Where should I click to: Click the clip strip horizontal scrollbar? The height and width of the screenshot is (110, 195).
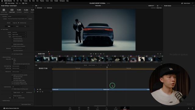click(x=87, y=63)
